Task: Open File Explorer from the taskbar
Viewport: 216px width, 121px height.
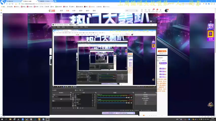Action: (x=10, y=119)
